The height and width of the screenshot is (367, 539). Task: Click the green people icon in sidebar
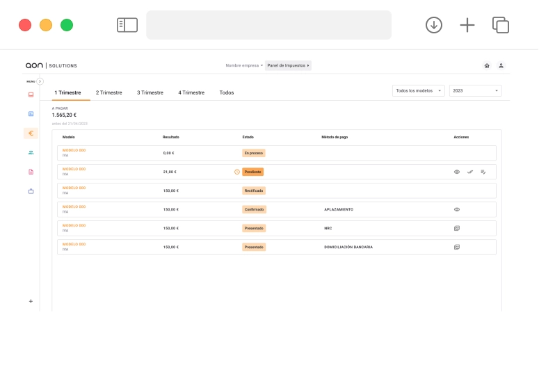[x=31, y=152]
